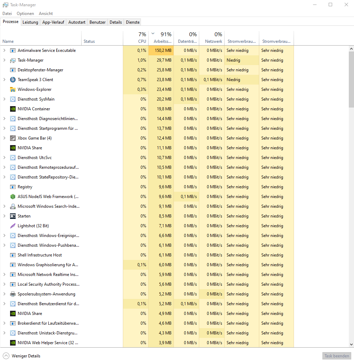Click the Task beenden button
This screenshot has height=364, width=354.
coord(337,356)
